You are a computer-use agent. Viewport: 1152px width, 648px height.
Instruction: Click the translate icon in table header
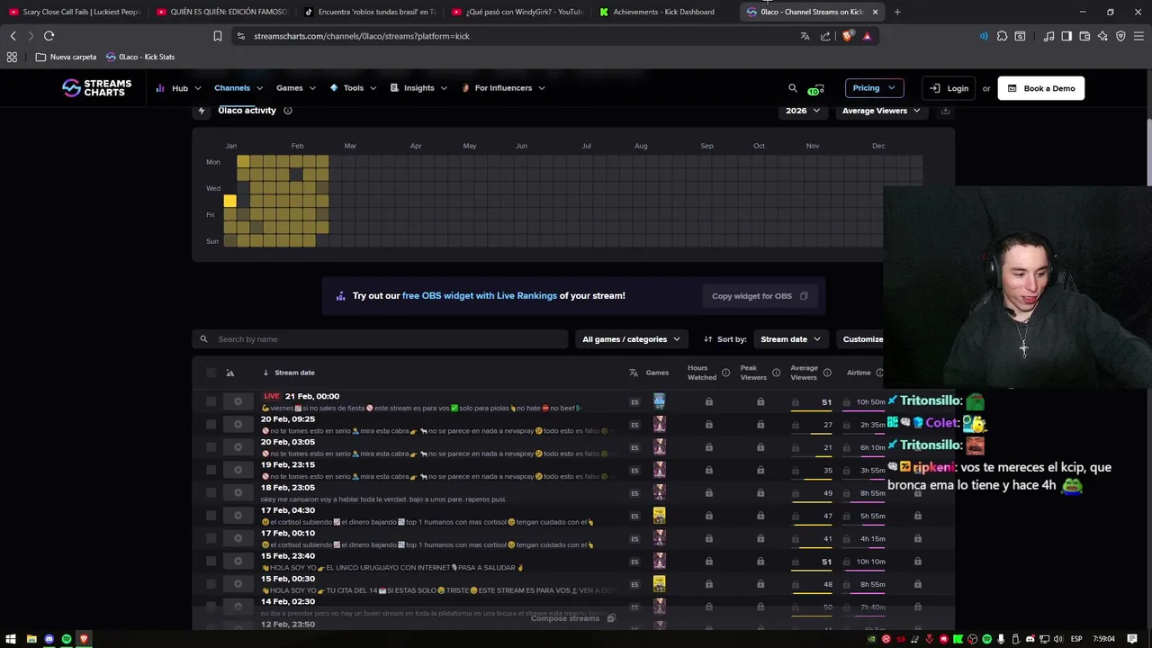point(634,373)
